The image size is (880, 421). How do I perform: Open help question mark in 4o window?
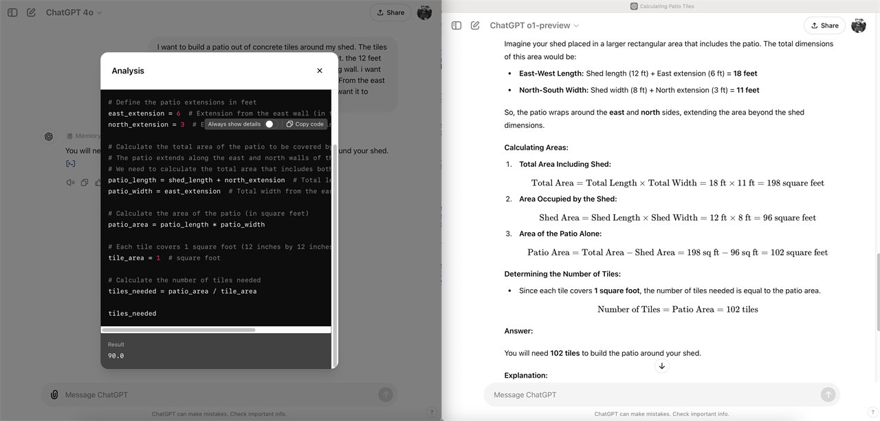pos(432,413)
